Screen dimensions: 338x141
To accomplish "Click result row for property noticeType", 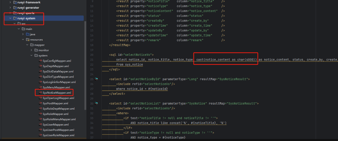I will coord(170,6).
